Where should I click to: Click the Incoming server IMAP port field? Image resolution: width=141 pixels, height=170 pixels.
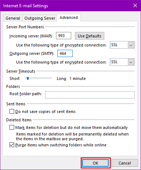tap(64, 36)
